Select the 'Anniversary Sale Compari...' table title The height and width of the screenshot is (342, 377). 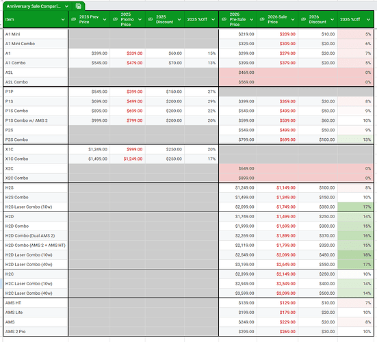tap(34, 6)
